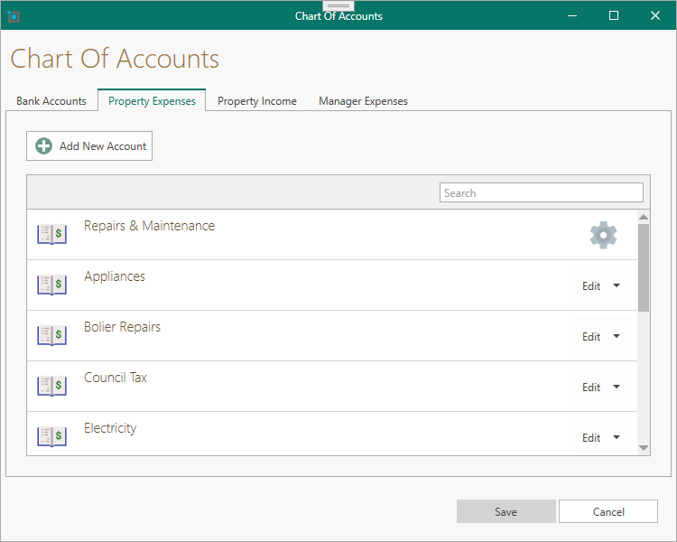
Task: Open the Property Income tab
Action: [x=257, y=101]
